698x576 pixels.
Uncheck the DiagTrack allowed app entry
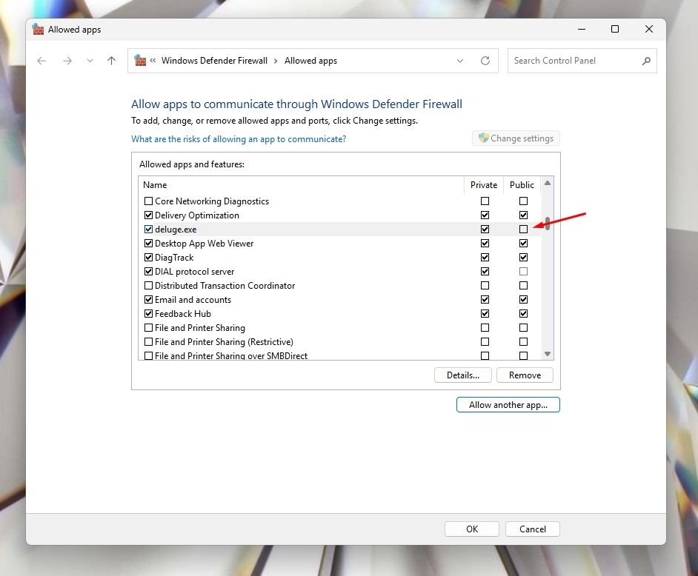click(148, 257)
